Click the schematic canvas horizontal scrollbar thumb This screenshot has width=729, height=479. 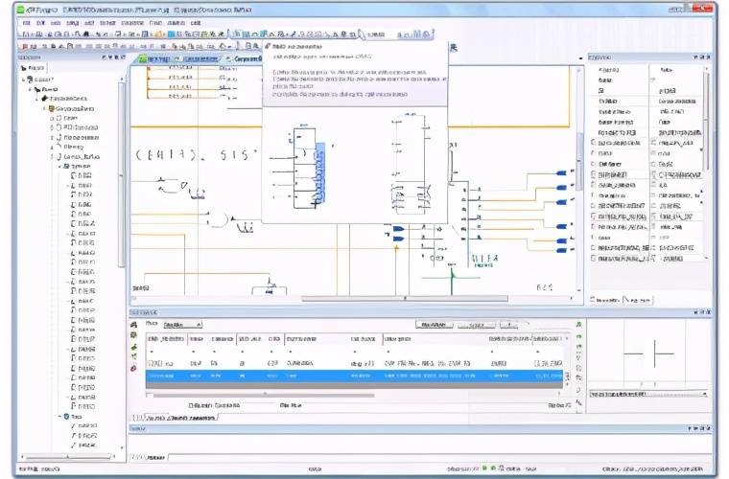click(405, 299)
